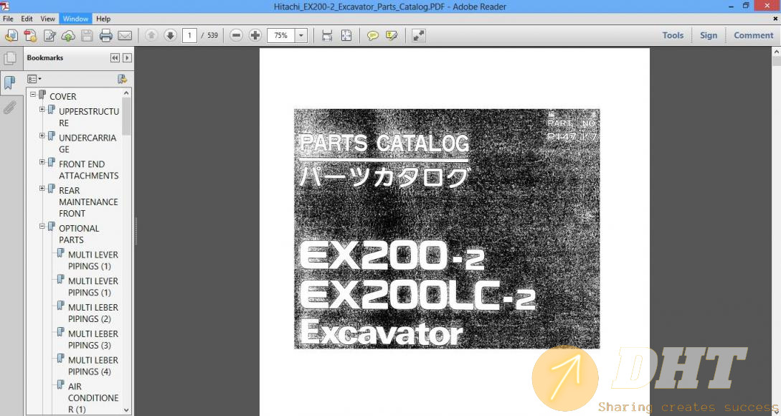Open the Edit menu
The width and height of the screenshot is (781, 416).
tap(27, 19)
